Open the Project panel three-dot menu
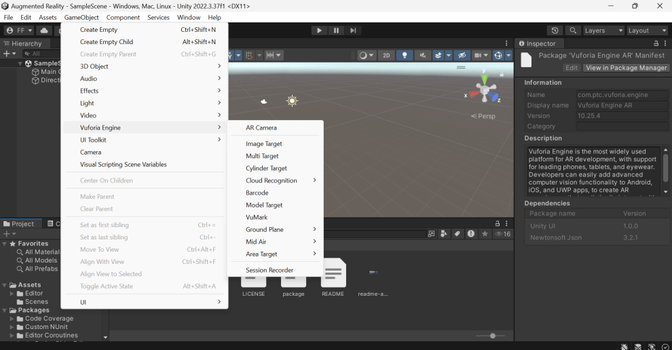Viewport: 672px width, 350px height. coord(506,224)
